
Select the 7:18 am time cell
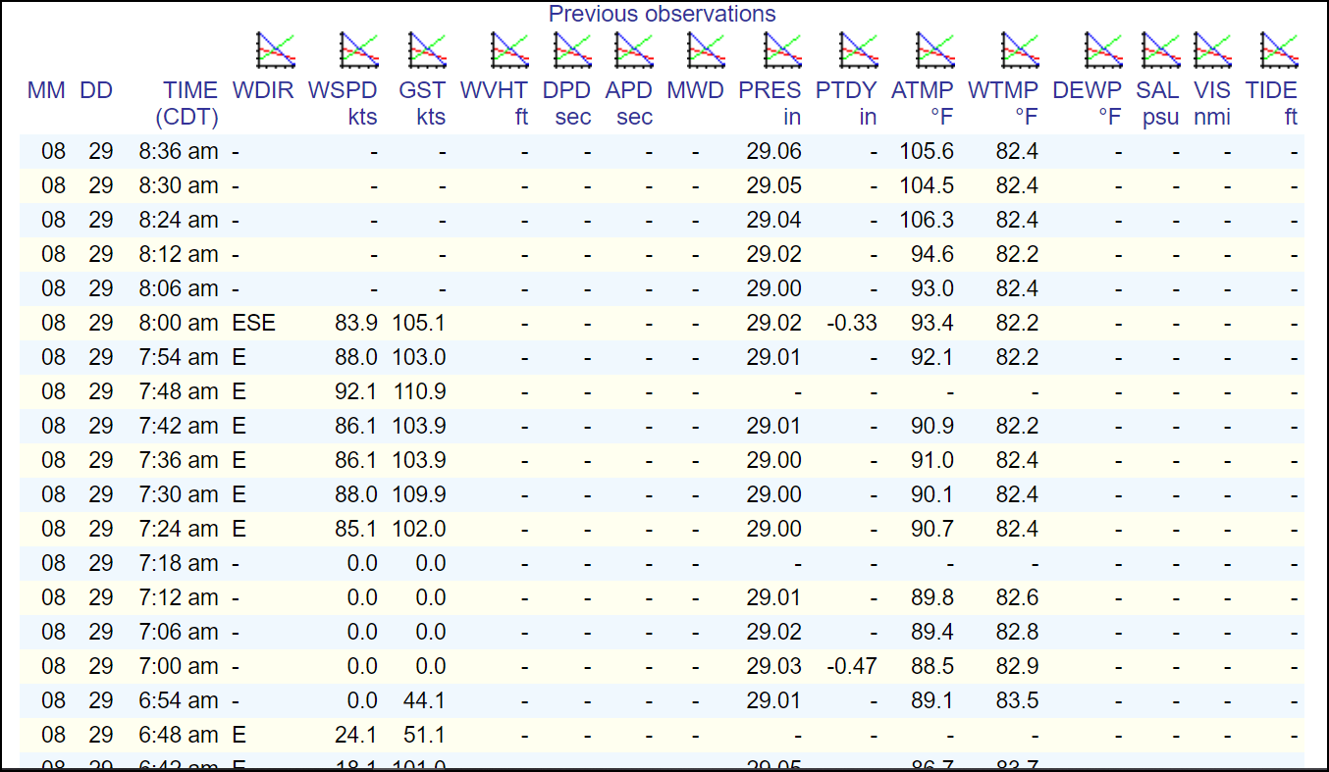pos(179,563)
